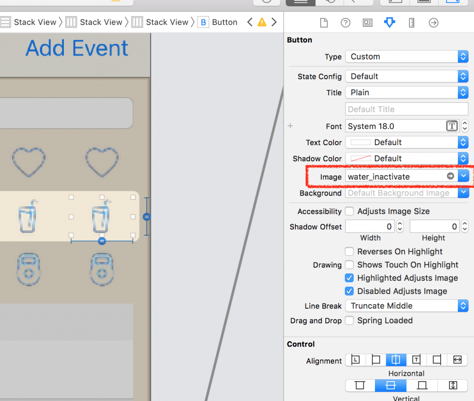Expand the Image dropdown arrow
474x401 pixels.
(463, 176)
